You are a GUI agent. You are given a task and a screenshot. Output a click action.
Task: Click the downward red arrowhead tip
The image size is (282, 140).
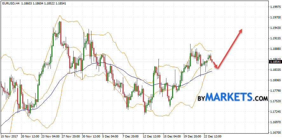(217, 67)
